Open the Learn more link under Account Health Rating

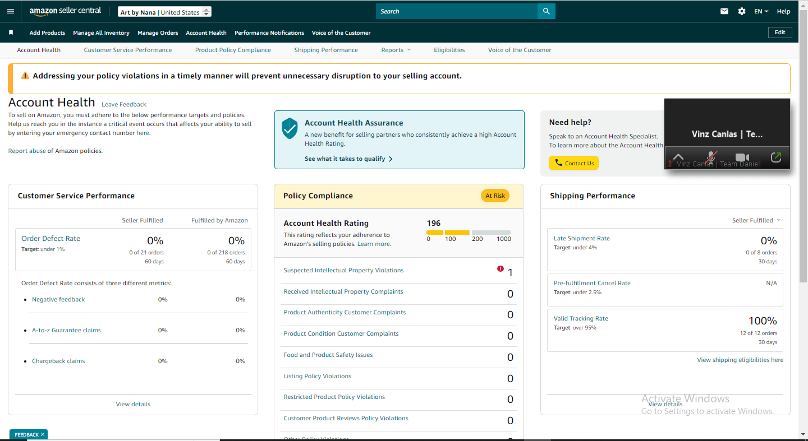374,244
